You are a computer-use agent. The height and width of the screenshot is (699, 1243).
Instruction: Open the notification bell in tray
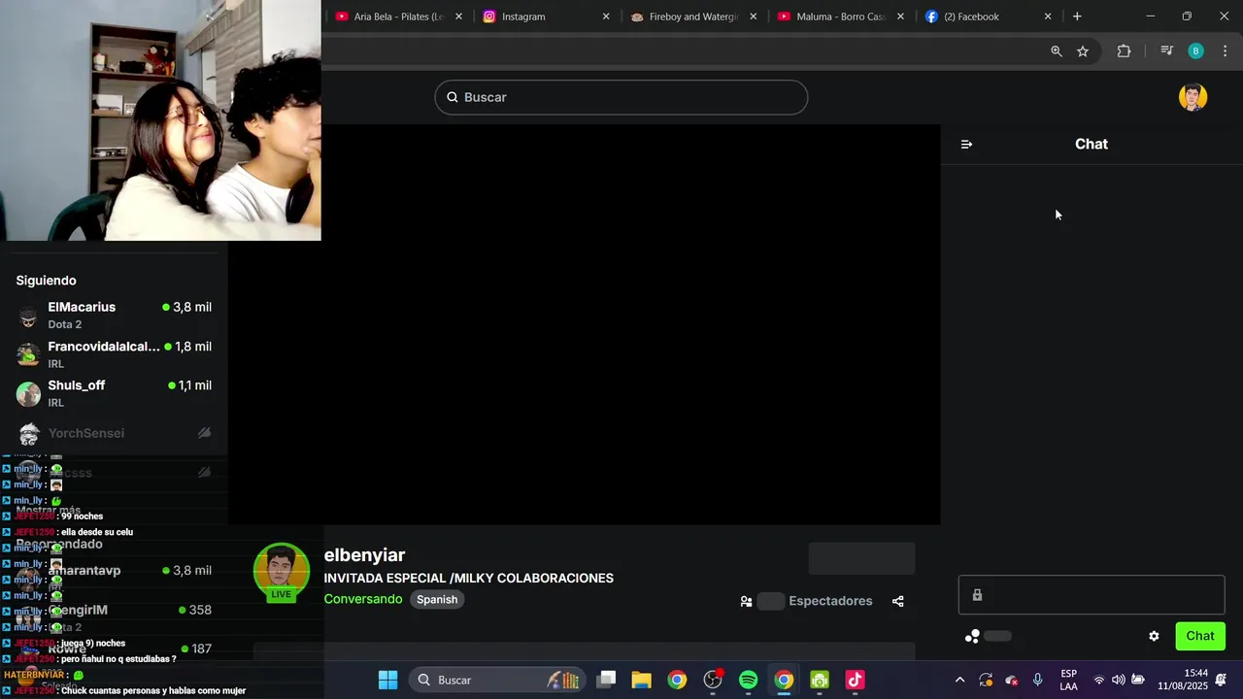[x=1221, y=680]
